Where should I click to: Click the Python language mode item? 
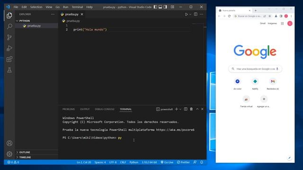(x=134, y=162)
